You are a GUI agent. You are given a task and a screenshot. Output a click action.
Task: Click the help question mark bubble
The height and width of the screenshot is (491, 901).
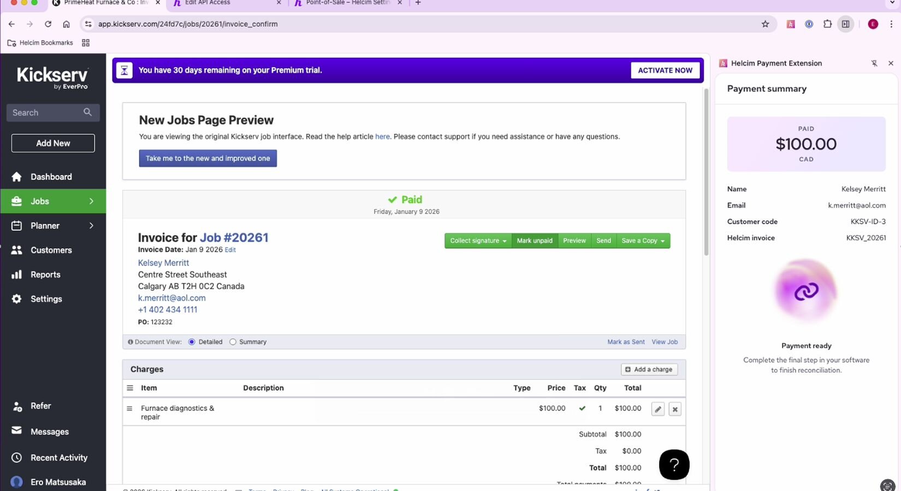[674, 465]
